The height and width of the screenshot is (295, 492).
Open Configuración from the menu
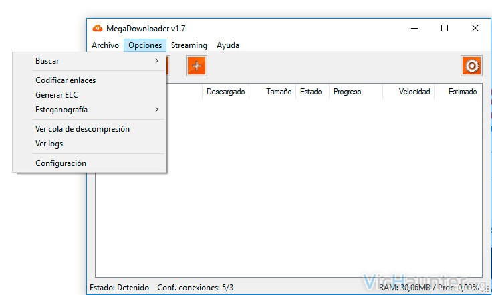point(89,163)
